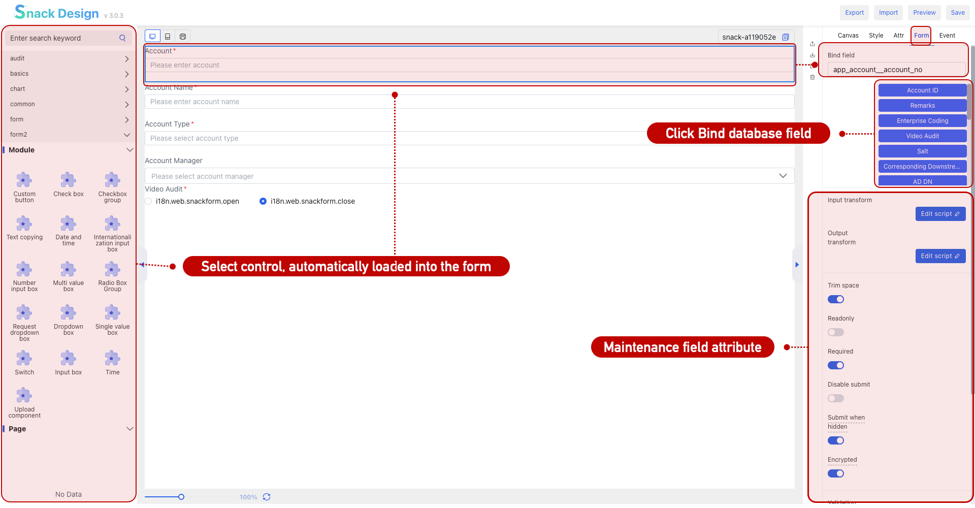Switch to desktop preview mode icon
Image resolution: width=975 pixels, height=508 pixels.
pos(152,37)
